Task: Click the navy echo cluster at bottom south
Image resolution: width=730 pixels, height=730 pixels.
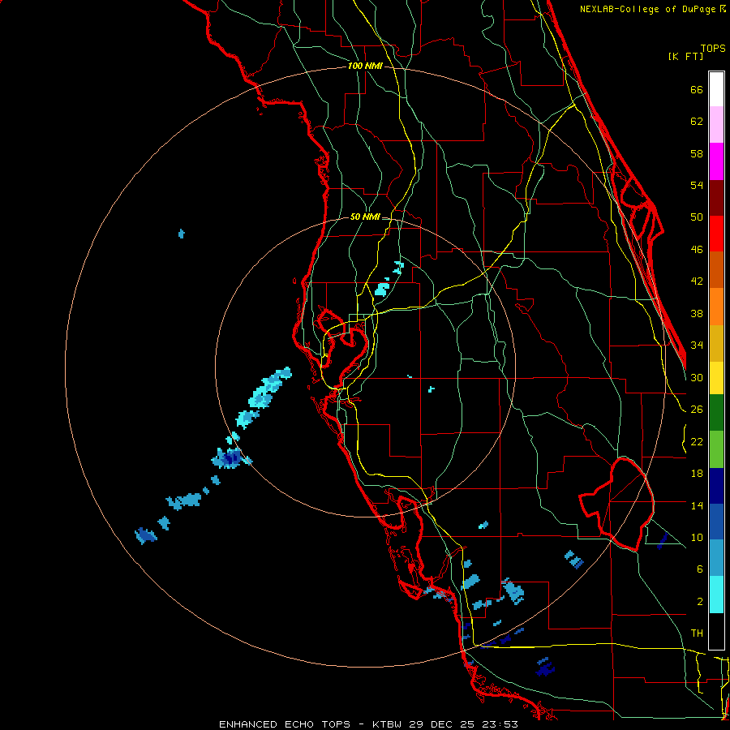Action: 545,668
